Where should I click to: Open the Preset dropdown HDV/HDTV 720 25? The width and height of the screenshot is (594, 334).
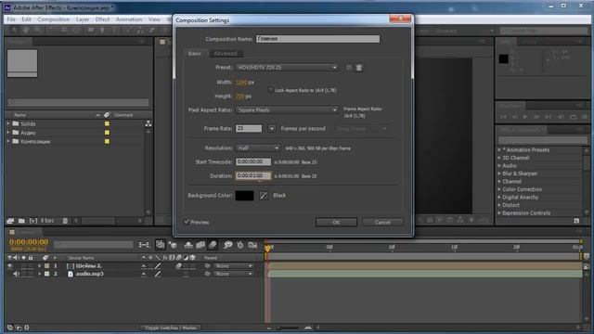pyautogui.click(x=287, y=68)
